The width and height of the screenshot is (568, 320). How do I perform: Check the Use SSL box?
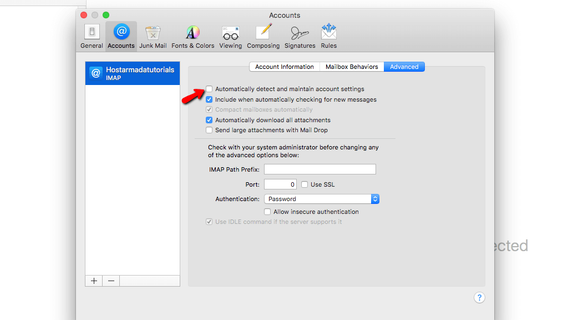[305, 184]
